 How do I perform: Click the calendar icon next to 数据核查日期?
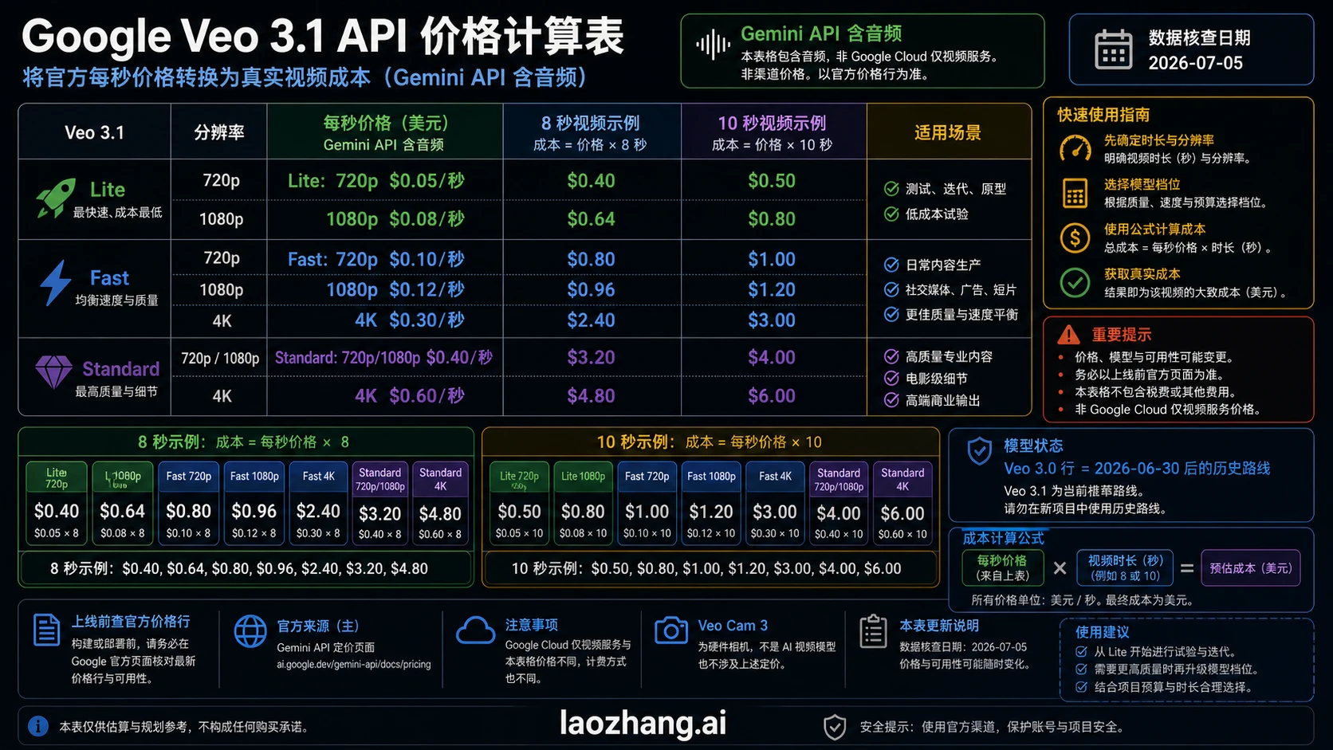click(1113, 49)
